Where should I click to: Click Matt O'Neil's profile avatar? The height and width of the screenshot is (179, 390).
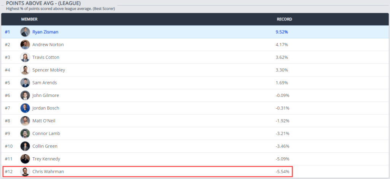click(25, 121)
